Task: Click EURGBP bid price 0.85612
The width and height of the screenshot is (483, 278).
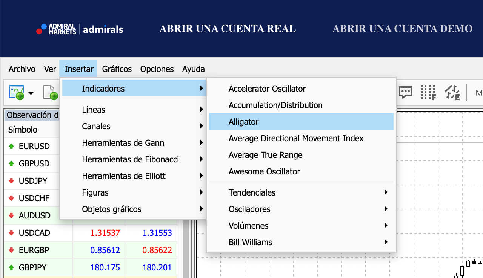Action: coord(105,250)
